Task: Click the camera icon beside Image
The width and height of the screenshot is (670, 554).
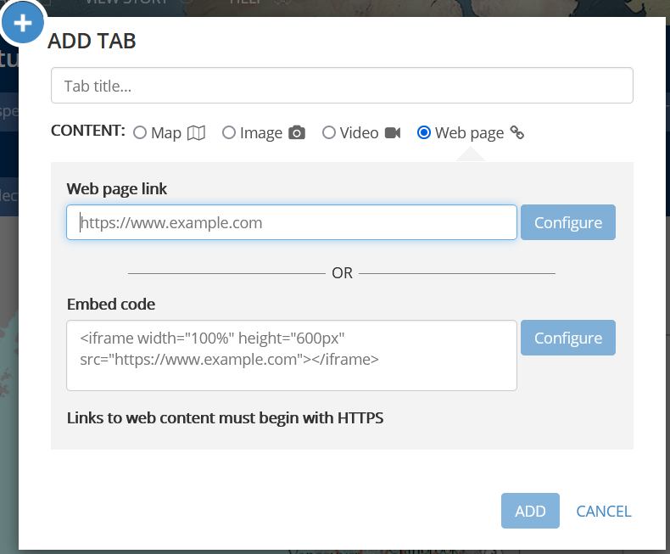Action: [x=297, y=132]
